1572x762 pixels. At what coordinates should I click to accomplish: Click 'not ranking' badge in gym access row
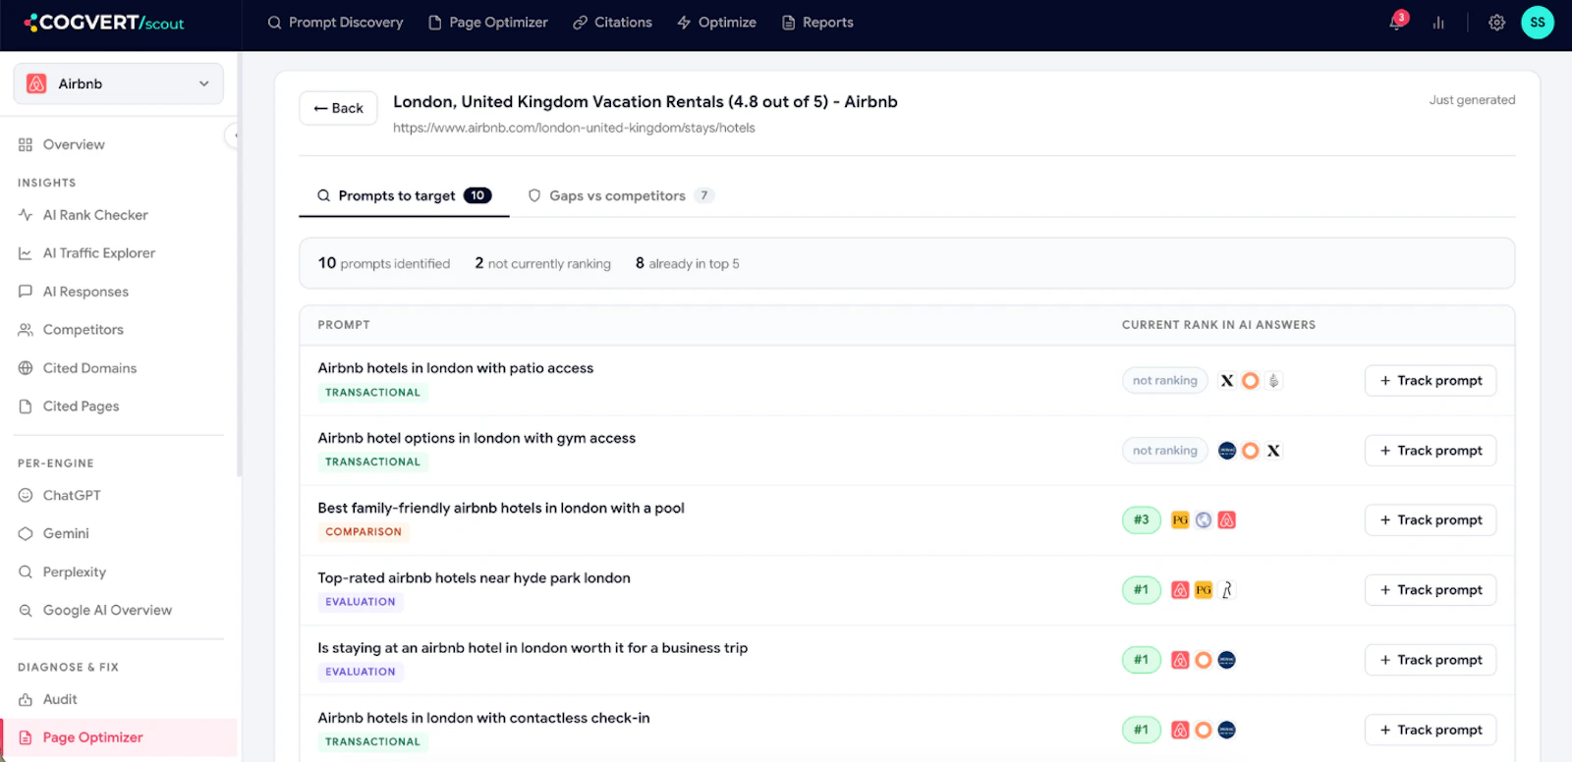tap(1165, 451)
